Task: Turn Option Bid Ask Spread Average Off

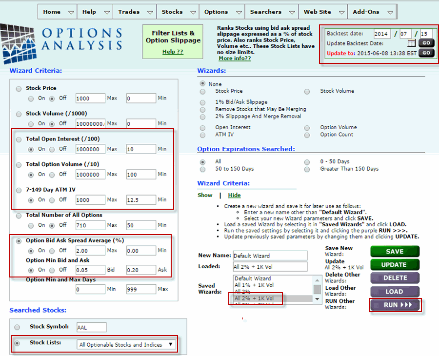Action: 52,251
